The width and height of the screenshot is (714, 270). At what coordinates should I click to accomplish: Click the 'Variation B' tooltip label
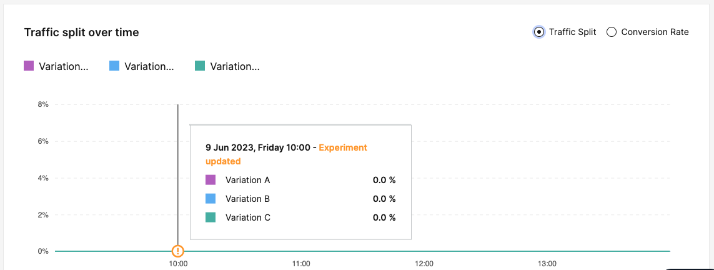tap(248, 199)
